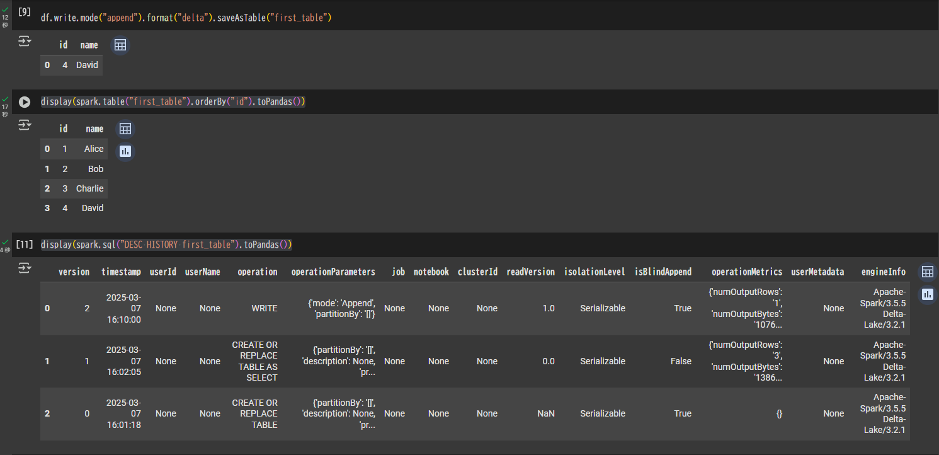Suggest charts for the DESC HISTORY output
Image resolution: width=939 pixels, height=455 pixels.
click(927, 294)
